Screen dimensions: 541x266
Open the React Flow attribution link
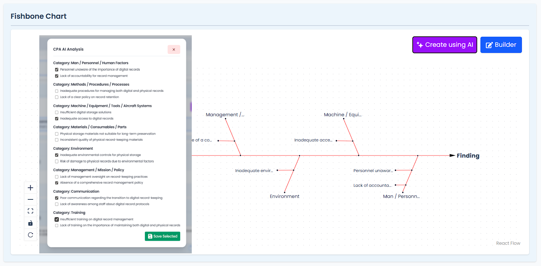508,243
